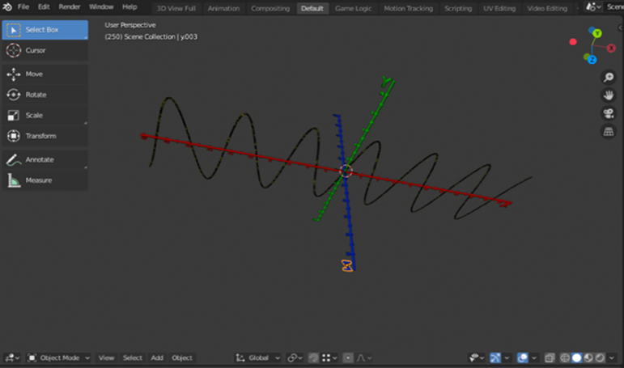This screenshot has height=368, width=624.
Task: Pick the Scale tool
Action: (x=45, y=115)
